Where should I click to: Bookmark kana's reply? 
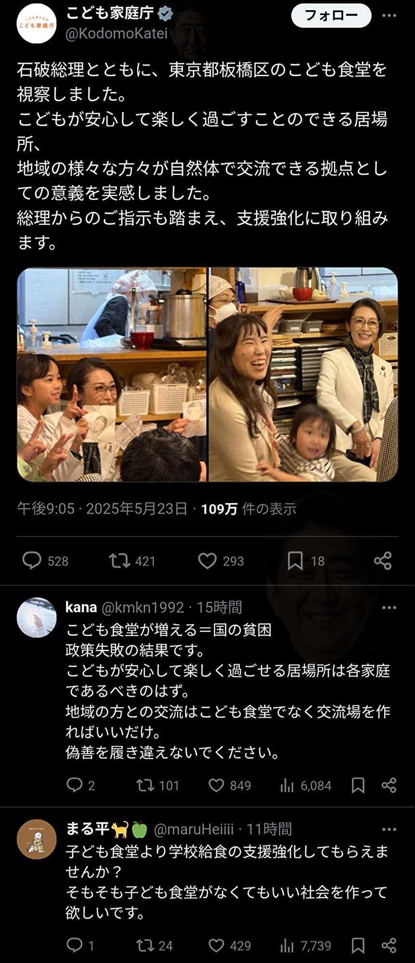pos(358,785)
